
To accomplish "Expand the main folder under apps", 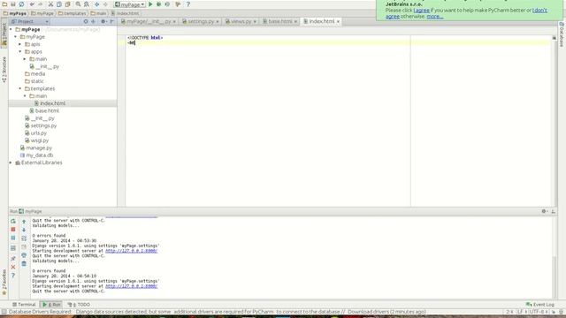I will (25, 59).
